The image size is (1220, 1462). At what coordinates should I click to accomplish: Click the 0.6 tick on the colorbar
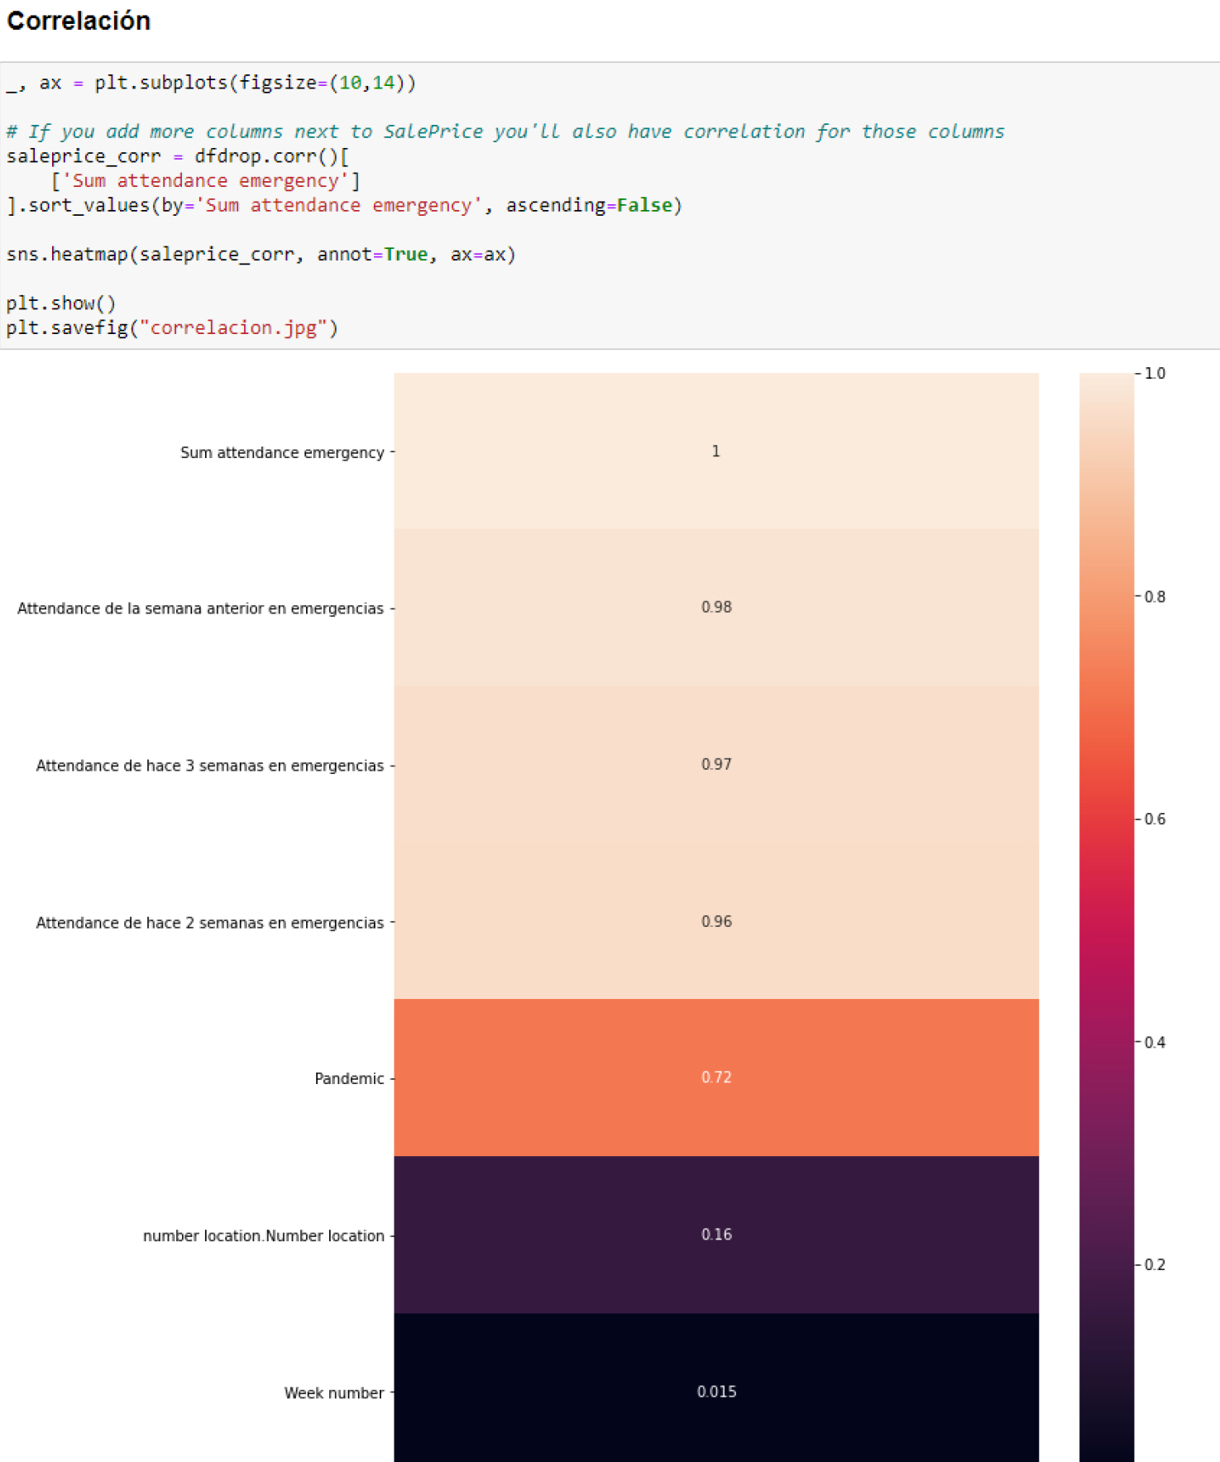pos(1155,819)
